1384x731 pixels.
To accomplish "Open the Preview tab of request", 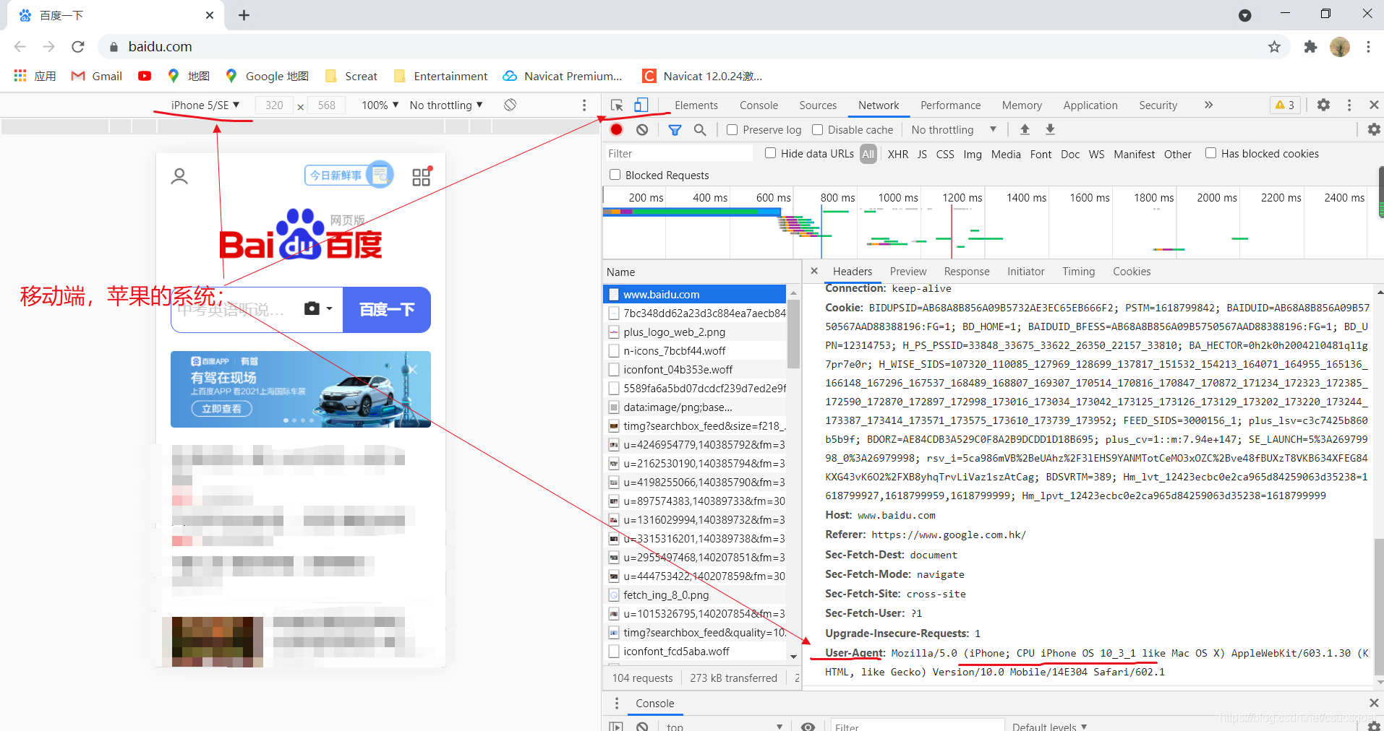I will coord(908,271).
